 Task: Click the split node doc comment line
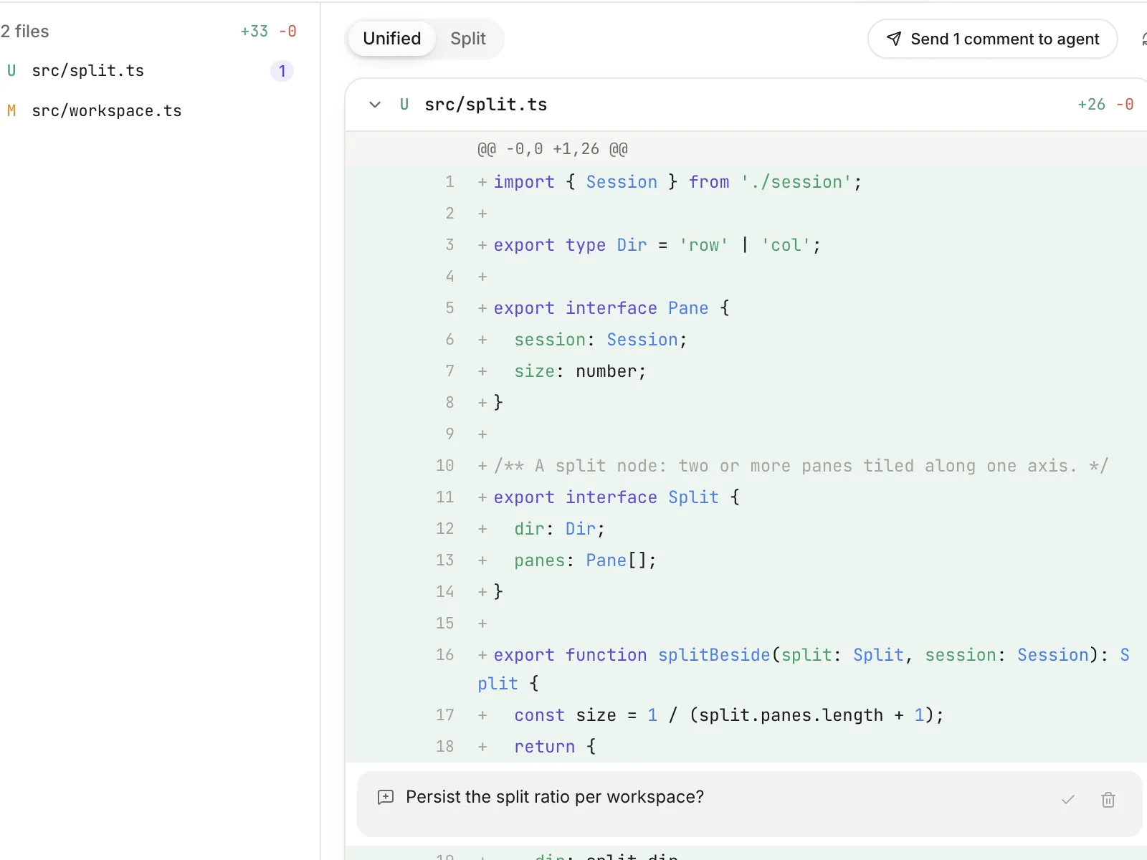(x=801, y=466)
